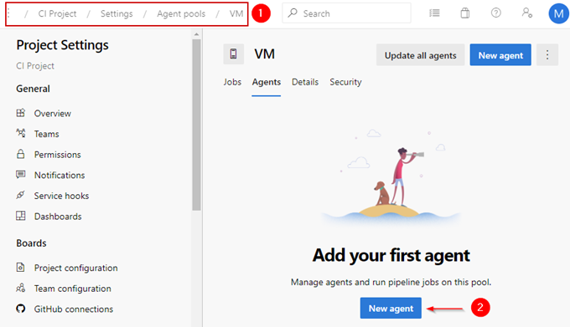Click the Overview icon in sidebar
Screen dimensions: 570x327
[x=21, y=113]
